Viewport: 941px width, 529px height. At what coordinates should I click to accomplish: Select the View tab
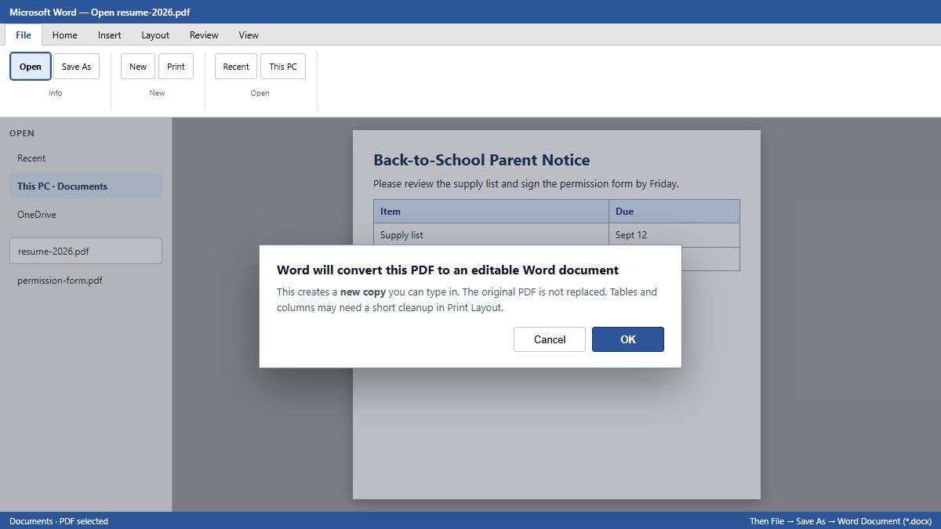pyautogui.click(x=249, y=34)
